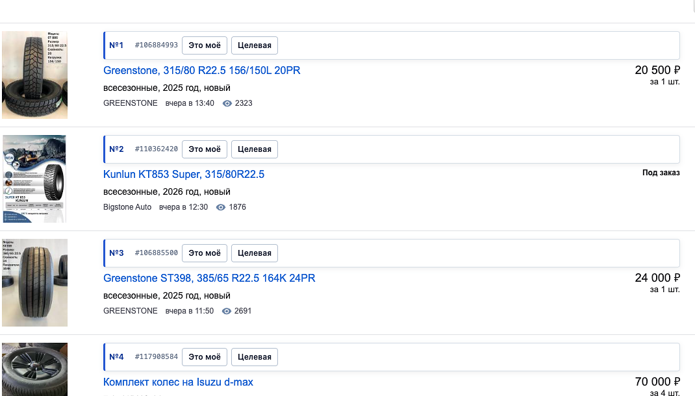Click the price 24 000 ₽
This screenshot has height=396, width=695.
[657, 278]
